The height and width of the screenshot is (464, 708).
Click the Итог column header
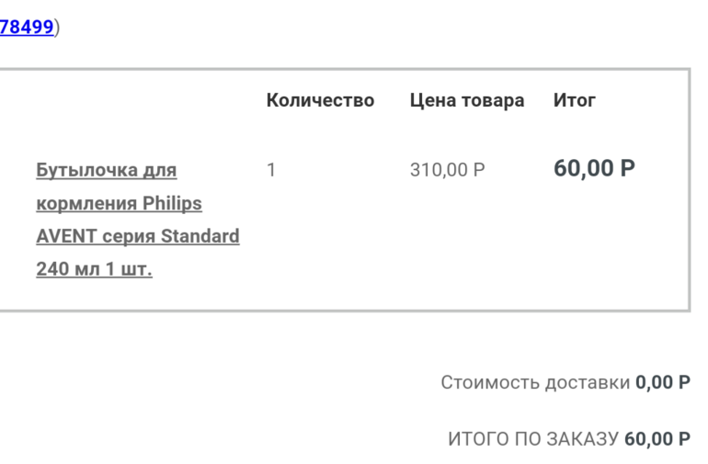pyautogui.click(x=575, y=100)
